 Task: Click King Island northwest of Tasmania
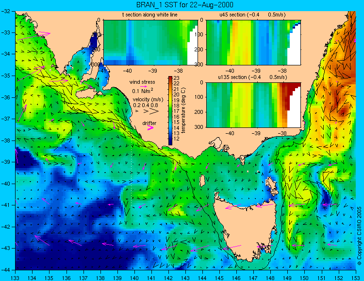pyautogui.click(x=202, y=180)
